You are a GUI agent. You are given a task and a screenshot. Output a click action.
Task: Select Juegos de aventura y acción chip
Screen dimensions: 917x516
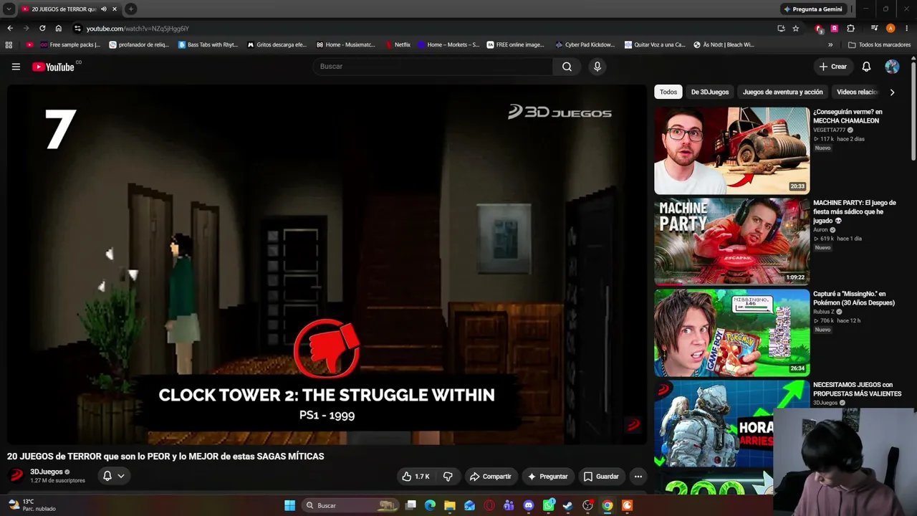[x=783, y=92]
